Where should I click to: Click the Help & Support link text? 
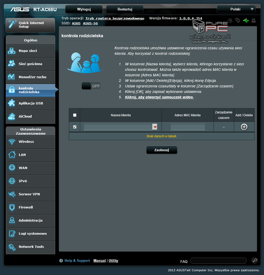coord(77,261)
